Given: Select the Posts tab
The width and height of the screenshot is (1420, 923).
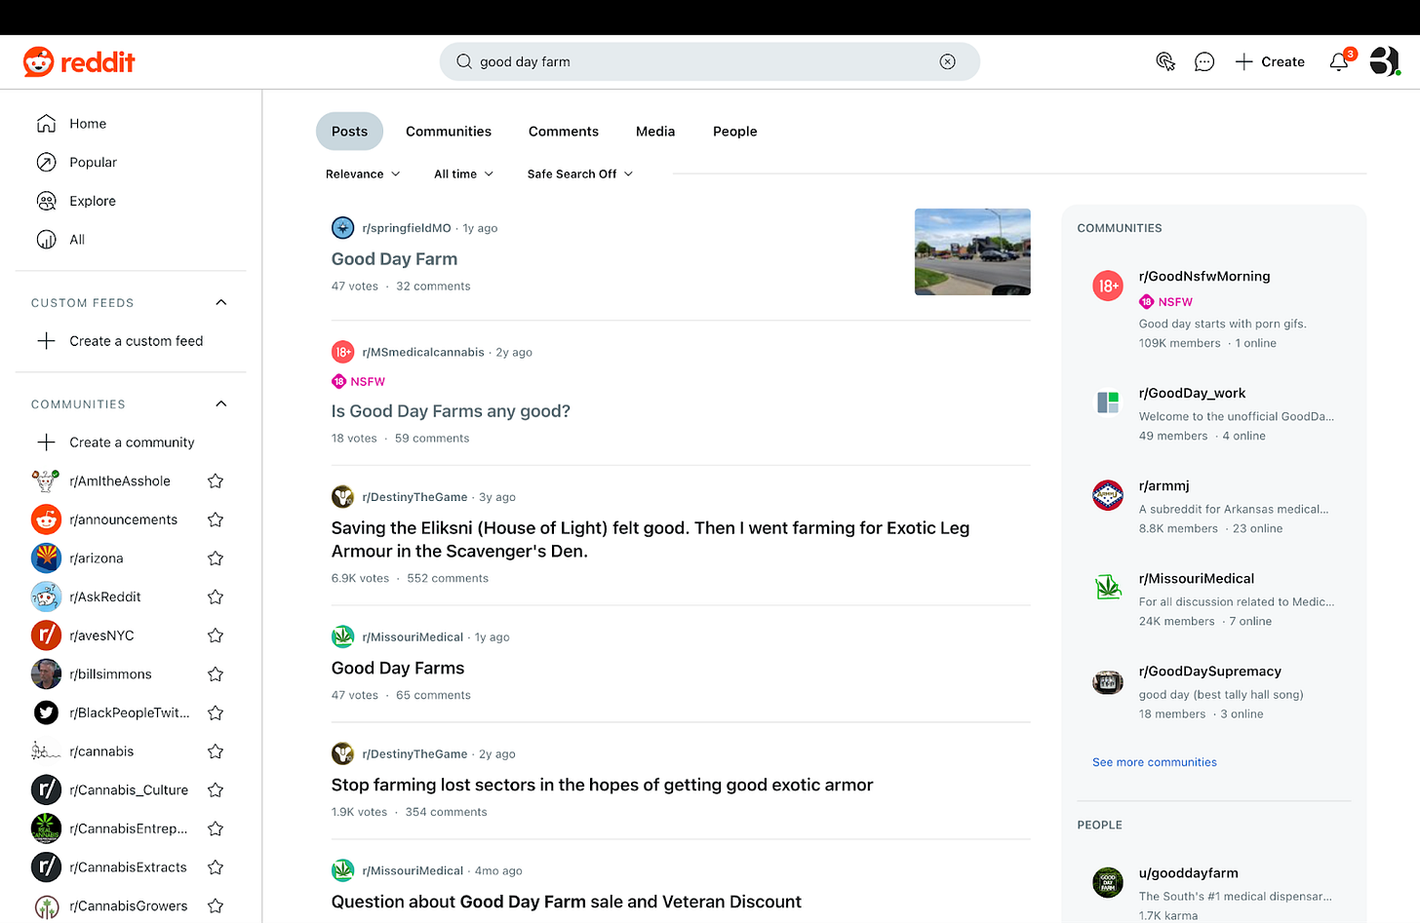Looking at the screenshot, I should click(x=349, y=132).
